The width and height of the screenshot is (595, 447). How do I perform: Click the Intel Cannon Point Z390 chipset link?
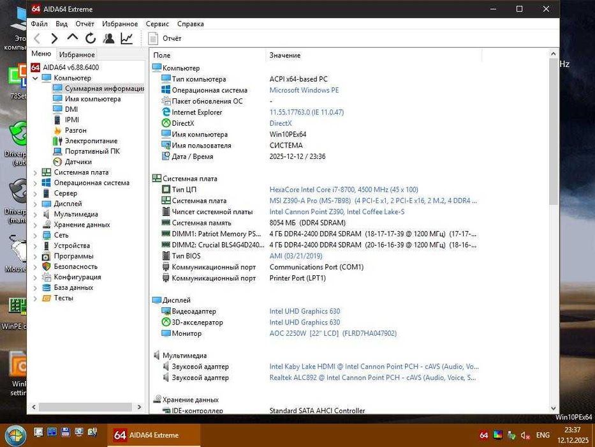tap(337, 212)
